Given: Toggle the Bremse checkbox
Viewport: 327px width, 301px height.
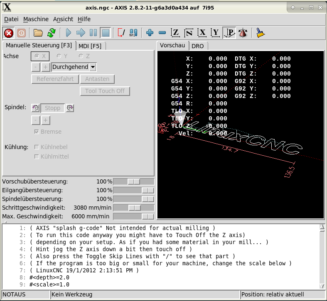Looking at the screenshot, I should [48, 132].
